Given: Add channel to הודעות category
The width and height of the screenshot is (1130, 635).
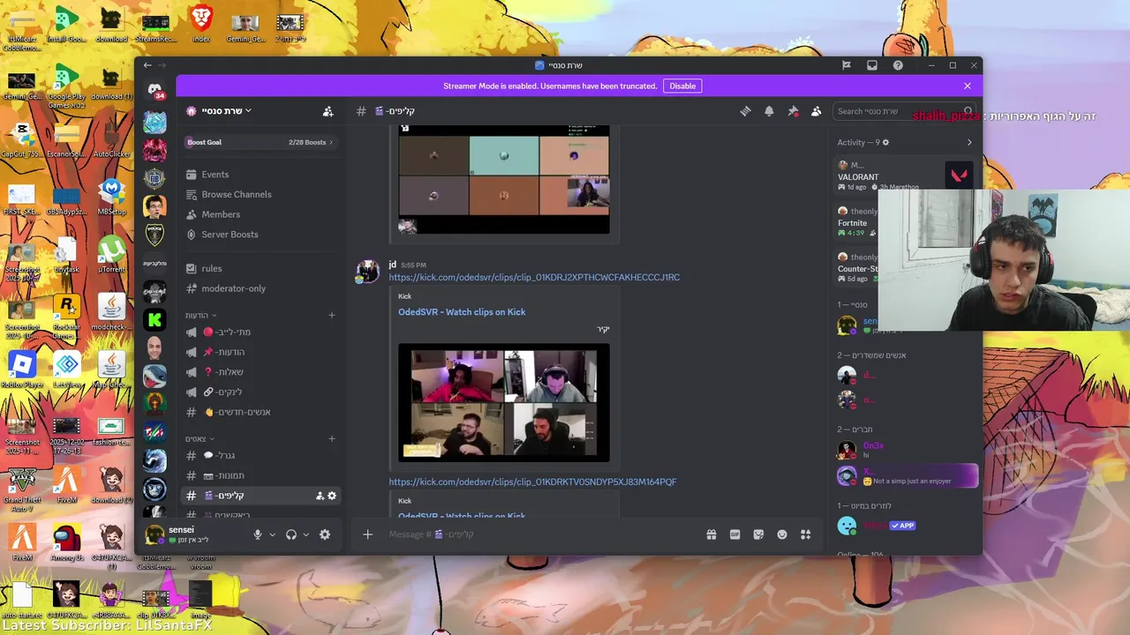Looking at the screenshot, I should pyautogui.click(x=332, y=315).
